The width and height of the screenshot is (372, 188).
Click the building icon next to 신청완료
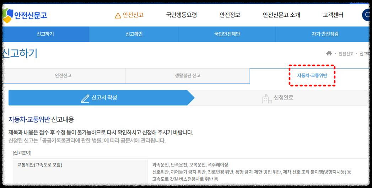267,98
